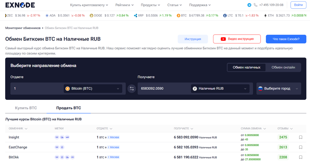The image size is (310, 162).
Task: Open the Выберите город dropdown
Action: (279, 88)
